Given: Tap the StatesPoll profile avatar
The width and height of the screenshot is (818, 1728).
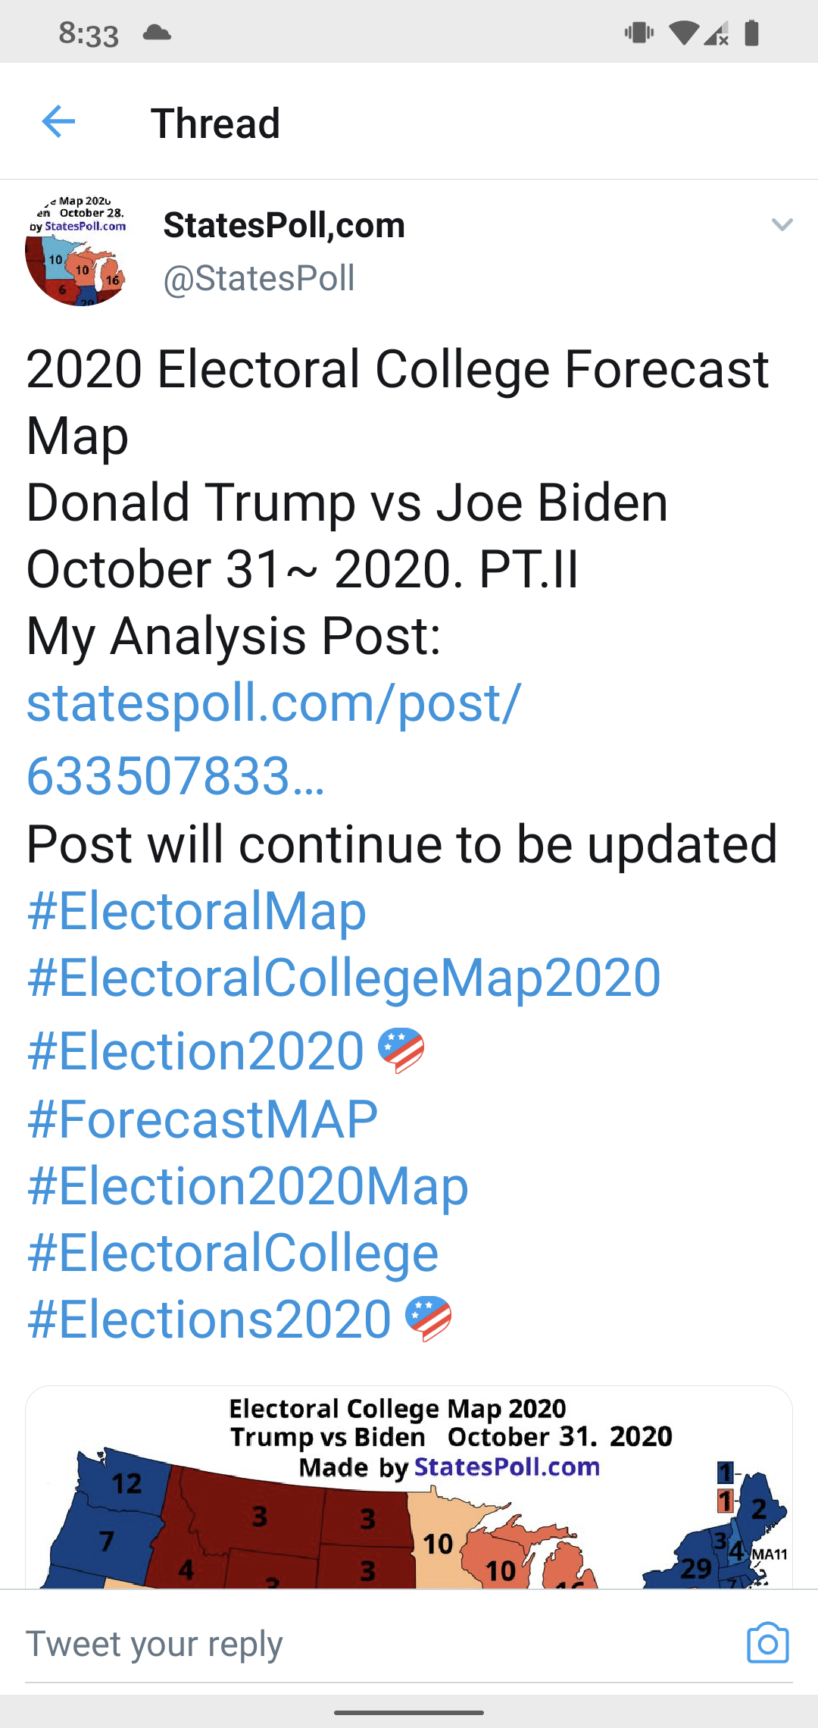Looking at the screenshot, I should tap(76, 251).
